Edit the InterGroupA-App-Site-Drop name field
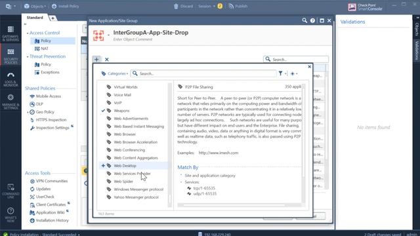420x236 pixels. click(151, 33)
